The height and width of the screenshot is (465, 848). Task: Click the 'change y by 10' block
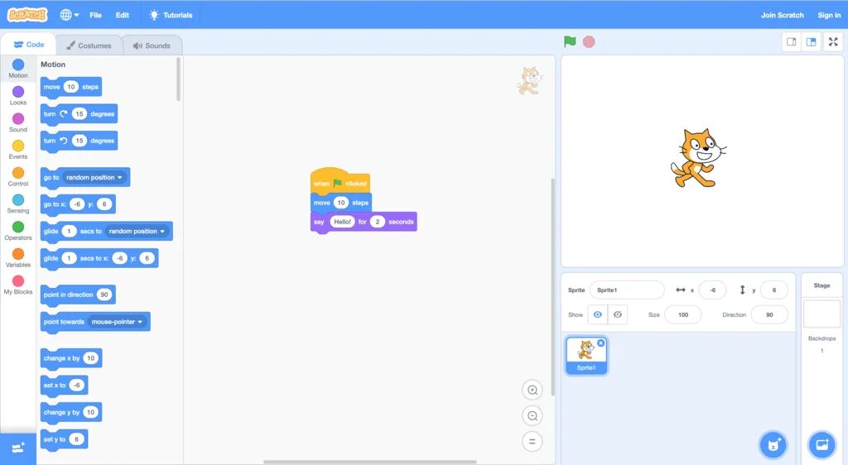click(x=71, y=412)
